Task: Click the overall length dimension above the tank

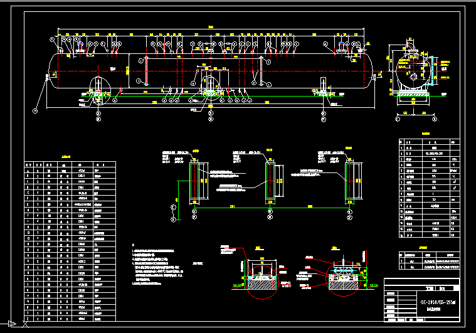Action: (210, 28)
